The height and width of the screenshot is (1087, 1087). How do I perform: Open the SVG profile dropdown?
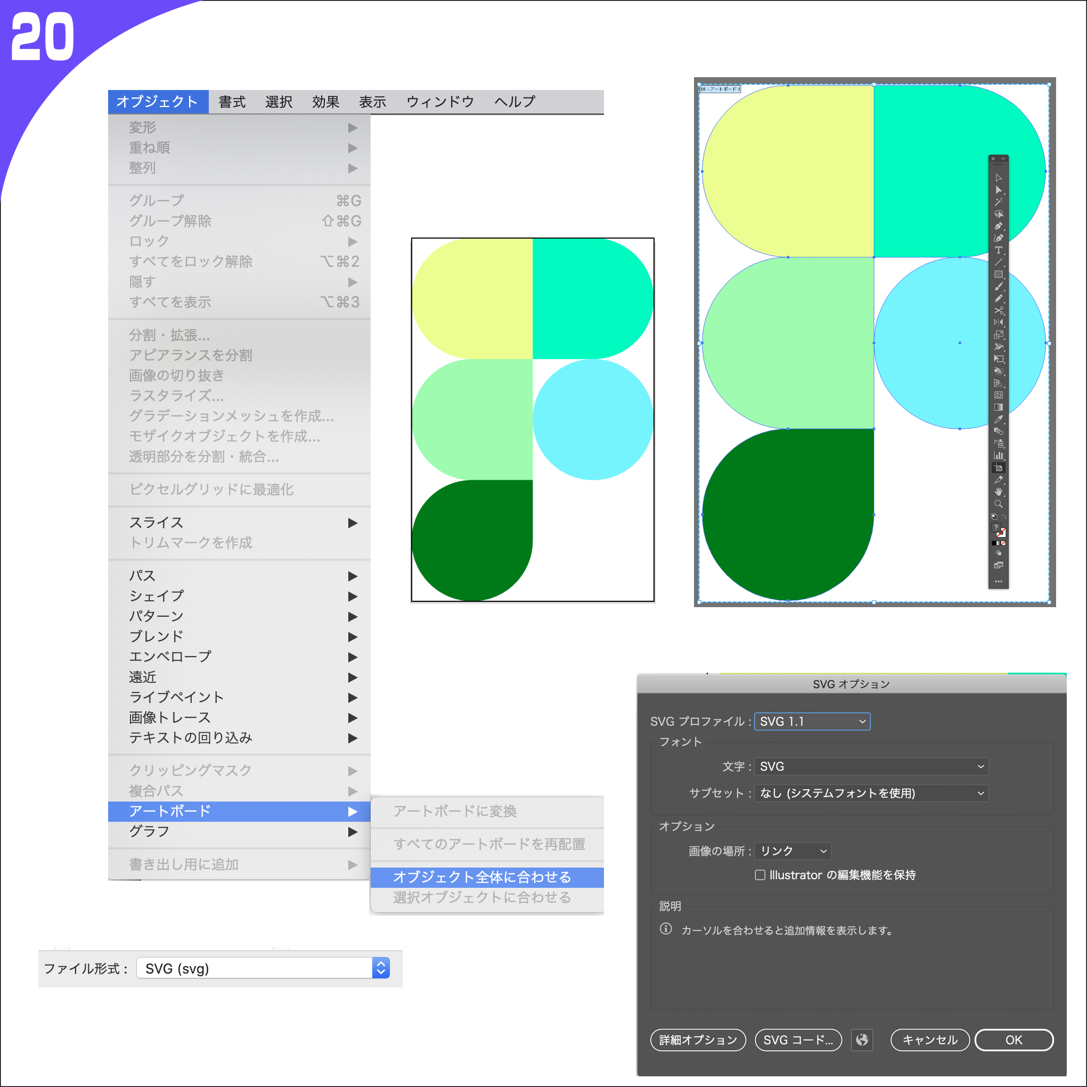[x=812, y=721]
